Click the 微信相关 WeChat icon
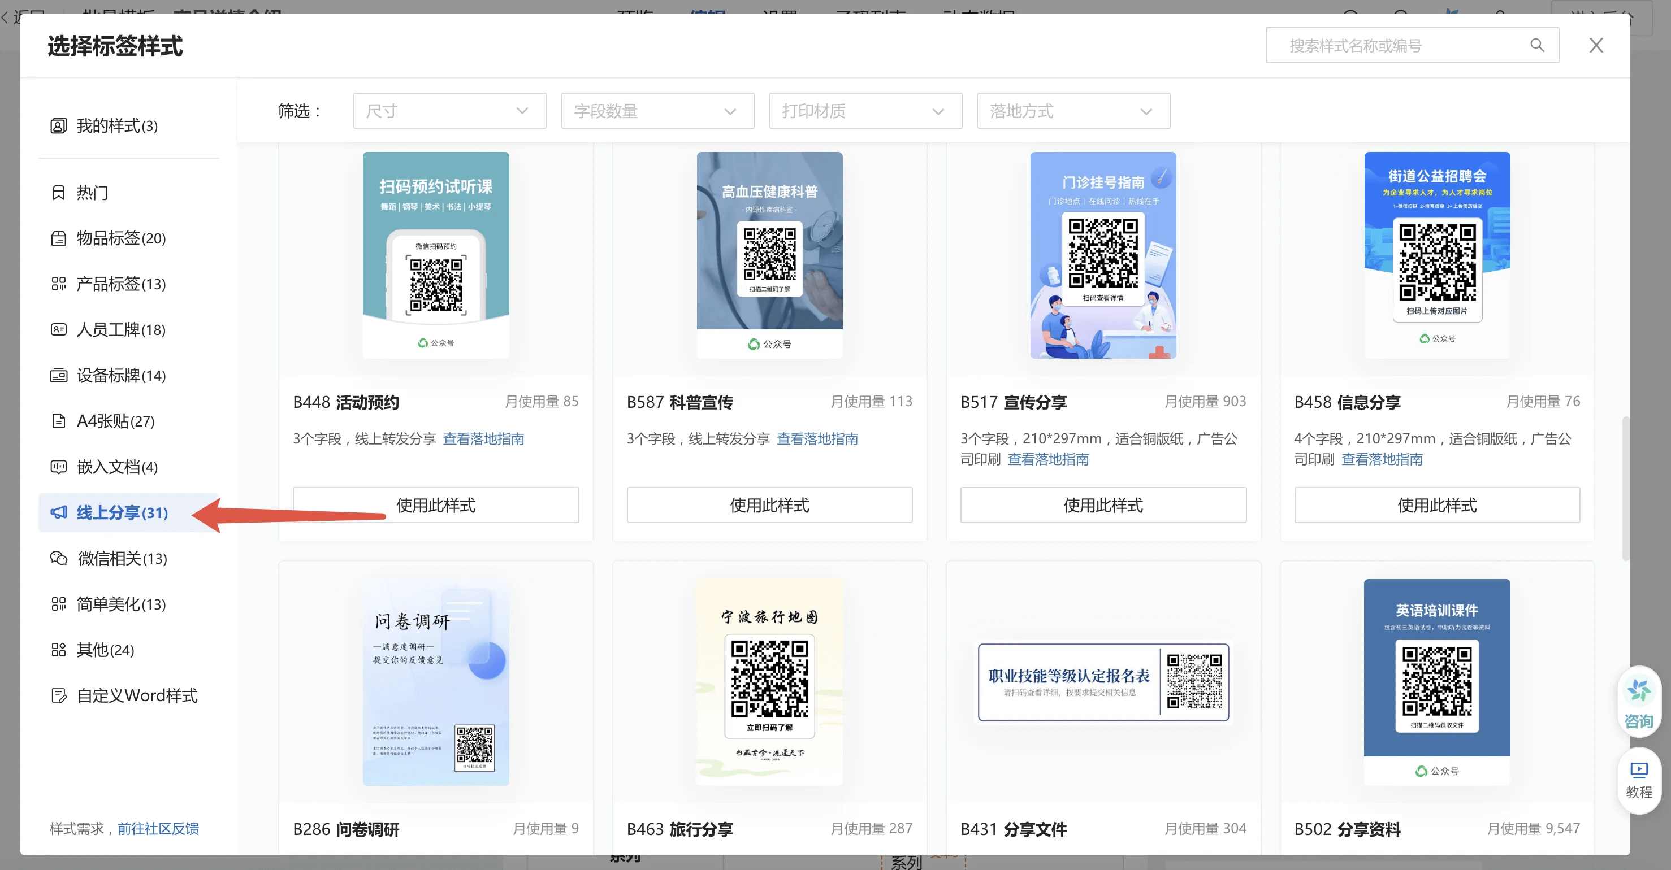1671x870 pixels. pos(58,558)
